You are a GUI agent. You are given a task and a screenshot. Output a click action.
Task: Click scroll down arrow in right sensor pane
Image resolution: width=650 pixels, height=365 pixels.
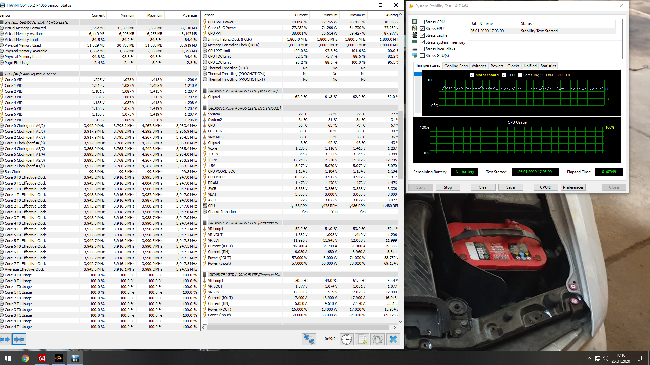[400, 322]
